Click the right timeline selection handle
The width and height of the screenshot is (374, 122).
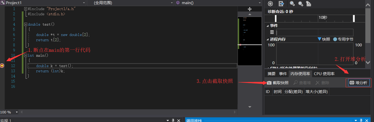(x=354, y=18)
